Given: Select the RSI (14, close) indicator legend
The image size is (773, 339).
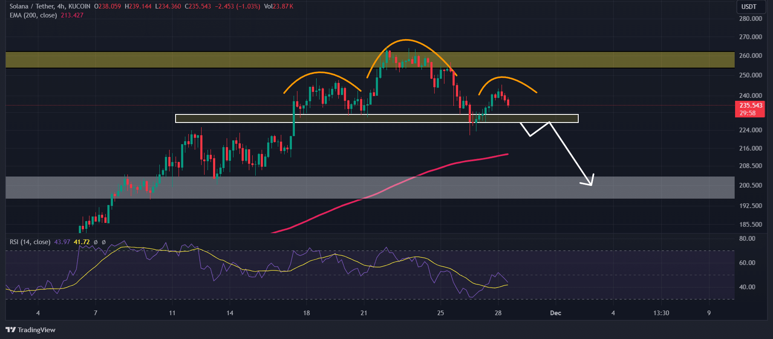Looking at the screenshot, I should pos(30,242).
